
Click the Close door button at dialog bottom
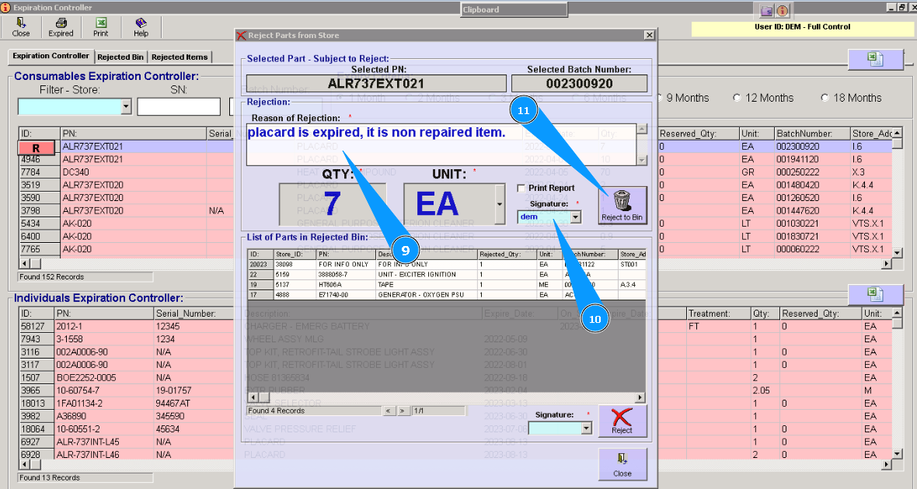click(622, 464)
